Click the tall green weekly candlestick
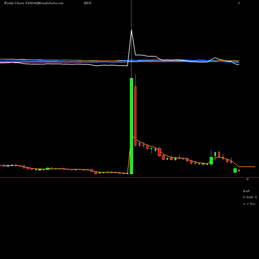 [x=132, y=126]
